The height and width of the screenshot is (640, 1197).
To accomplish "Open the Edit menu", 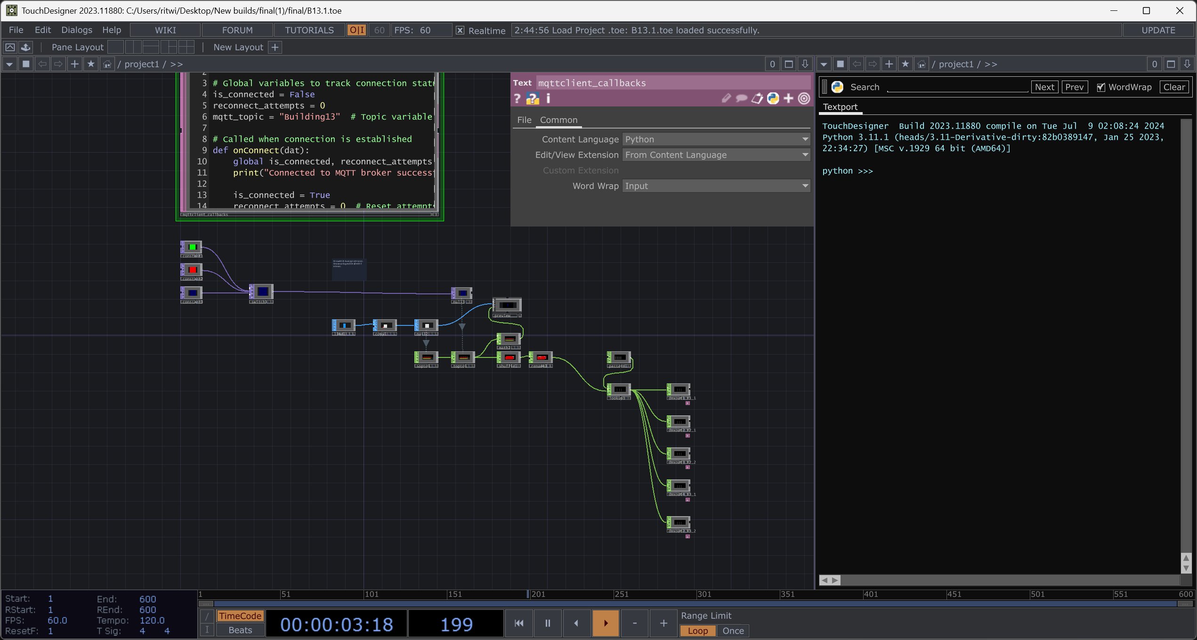I will click(x=43, y=30).
